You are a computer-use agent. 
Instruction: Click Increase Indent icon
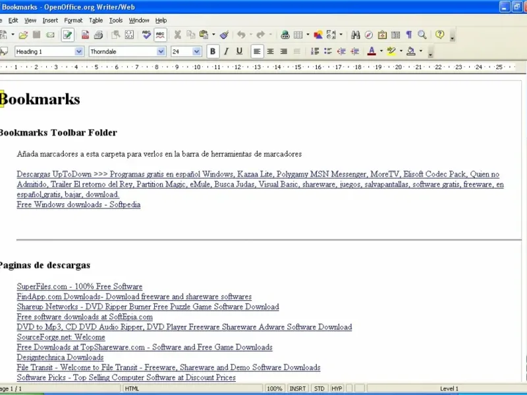point(355,51)
